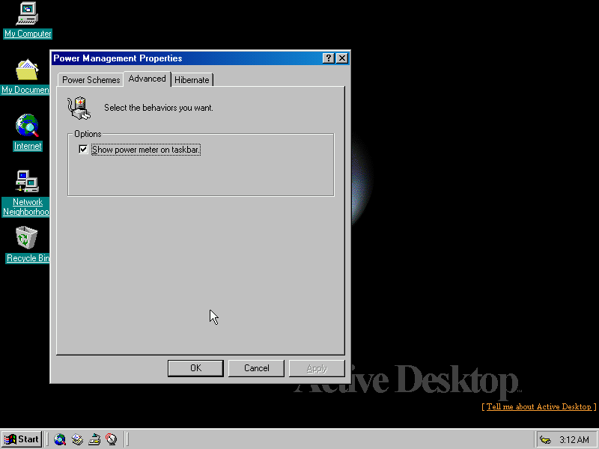Select the Advanced tab
This screenshot has height=449, width=599.
147,79
